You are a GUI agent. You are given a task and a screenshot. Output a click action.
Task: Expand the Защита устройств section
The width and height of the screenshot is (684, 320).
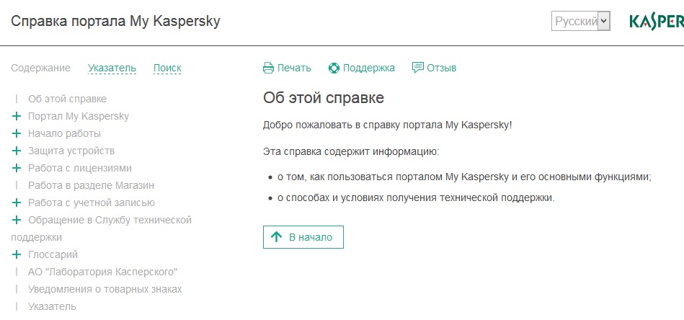click(x=17, y=151)
